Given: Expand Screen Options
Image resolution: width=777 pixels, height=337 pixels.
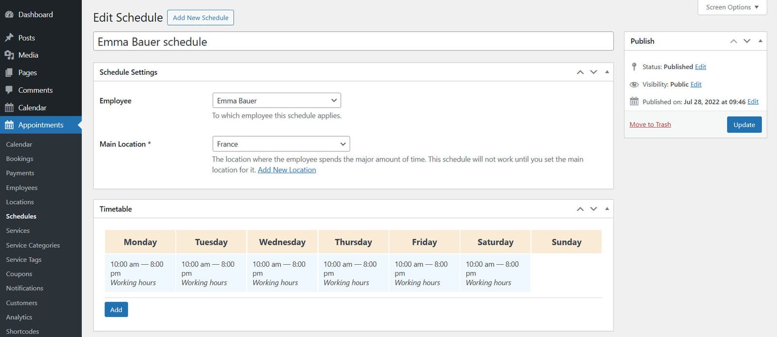Looking at the screenshot, I should tap(732, 7).
